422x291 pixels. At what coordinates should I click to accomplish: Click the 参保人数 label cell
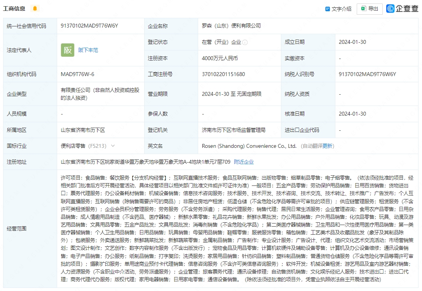tap(171, 114)
